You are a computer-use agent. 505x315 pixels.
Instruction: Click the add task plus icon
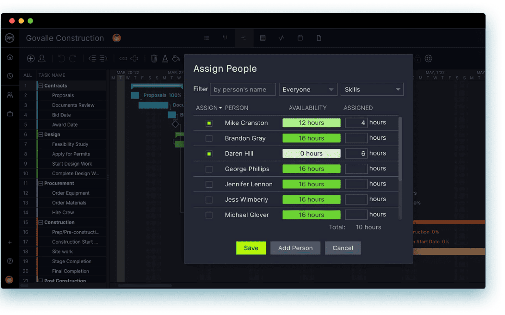tap(31, 58)
